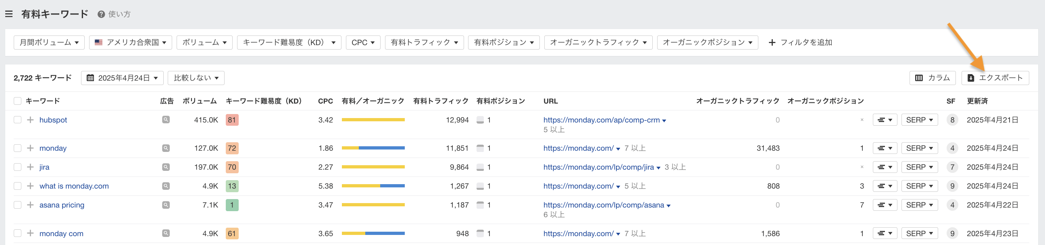Open the キーワード難易度（KD） filter dropdown

pos(289,43)
